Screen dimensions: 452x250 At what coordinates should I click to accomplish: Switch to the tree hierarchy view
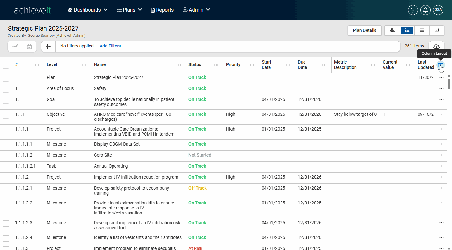pos(392,31)
